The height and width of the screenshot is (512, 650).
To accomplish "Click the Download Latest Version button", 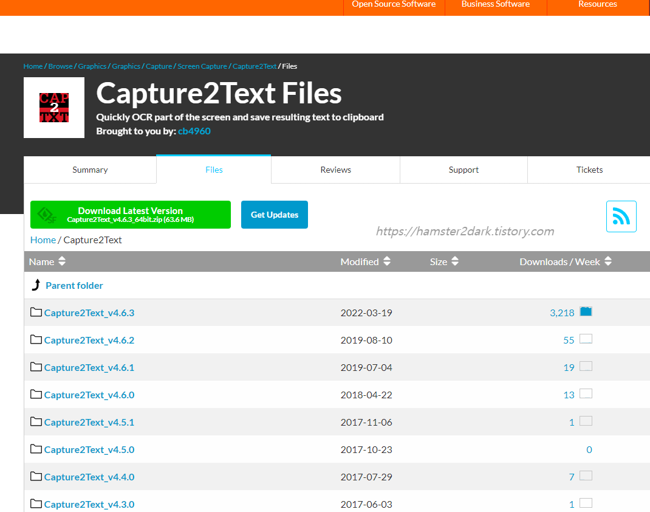I will (x=131, y=215).
